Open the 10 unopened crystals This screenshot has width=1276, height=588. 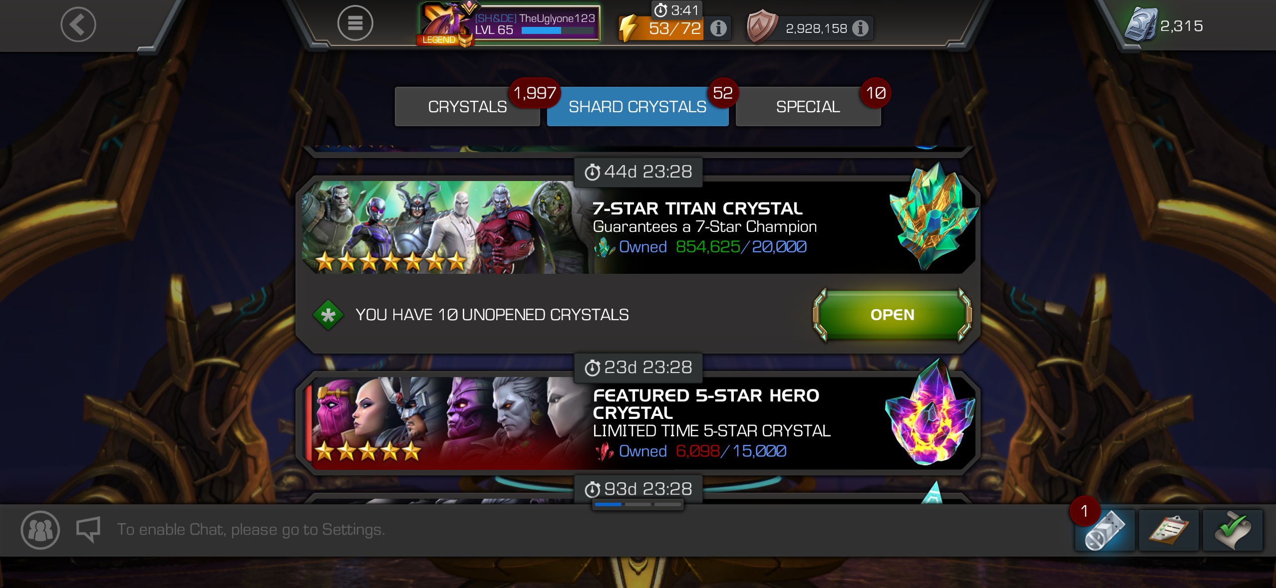tap(892, 315)
